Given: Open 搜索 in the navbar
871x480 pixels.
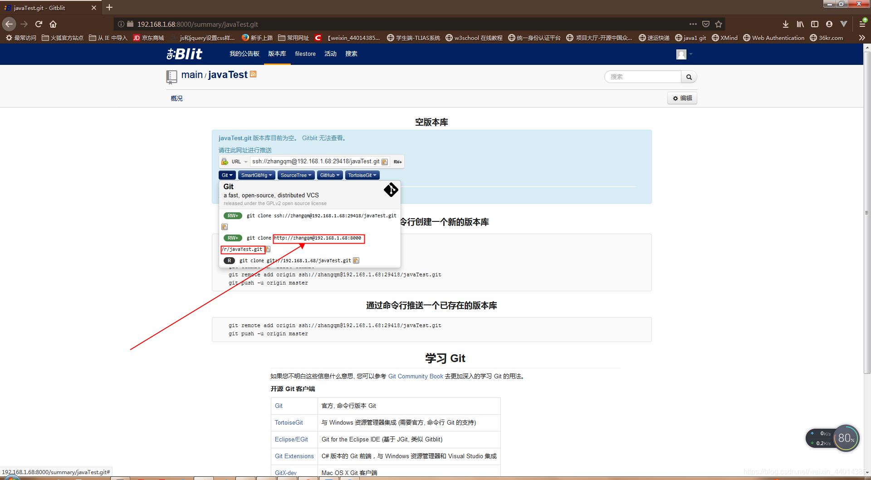Looking at the screenshot, I should 351,54.
